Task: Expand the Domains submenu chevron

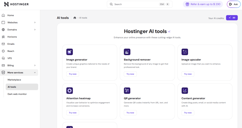Action: (35, 30)
